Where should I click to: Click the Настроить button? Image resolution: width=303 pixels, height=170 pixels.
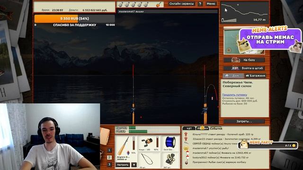123,165
